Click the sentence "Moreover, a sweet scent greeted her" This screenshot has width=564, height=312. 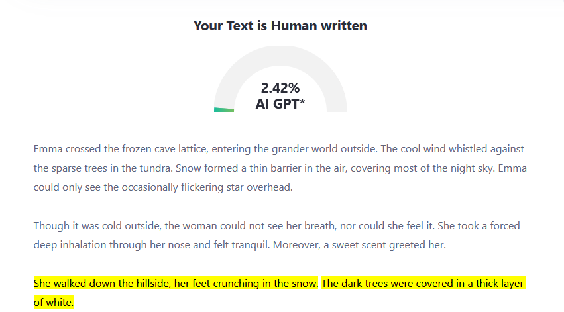pos(371,245)
